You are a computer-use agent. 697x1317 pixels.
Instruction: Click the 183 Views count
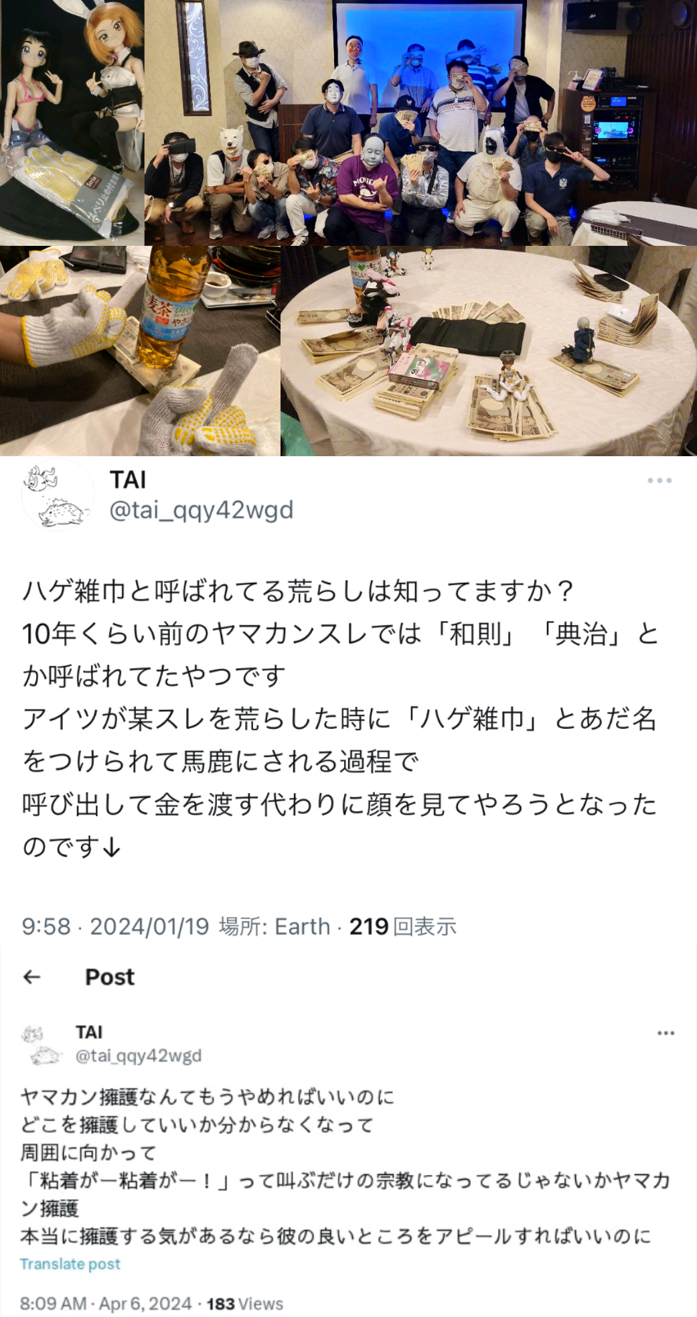pyautogui.click(x=244, y=1304)
